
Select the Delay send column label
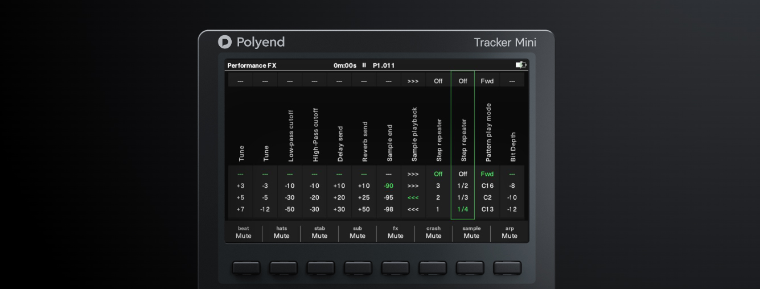[340, 144]
